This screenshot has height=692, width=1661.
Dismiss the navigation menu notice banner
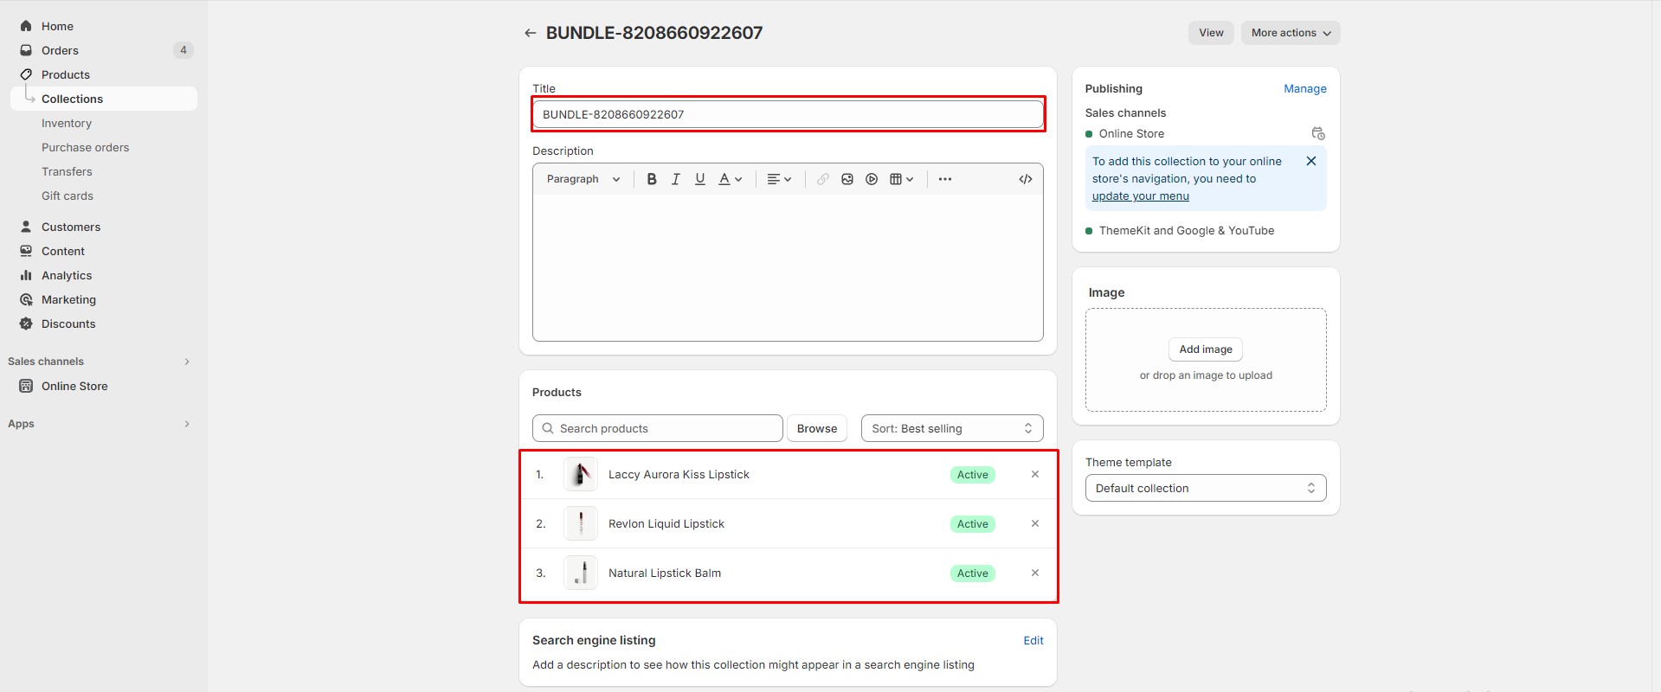click(x=1310, y=161)
